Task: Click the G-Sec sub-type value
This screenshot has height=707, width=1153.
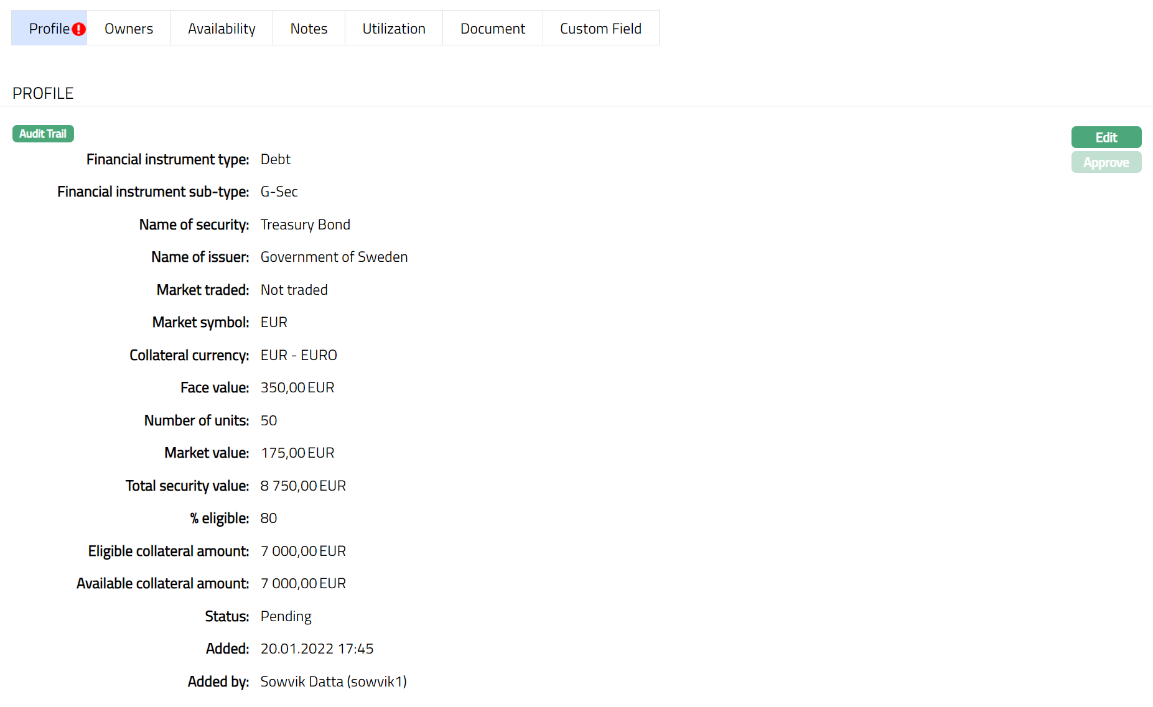Action: pyautogui.click(x=279, y=192)
